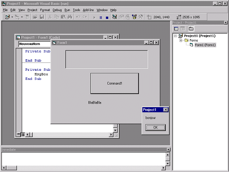
Task: Click code window vertical scroll down arrow
Action: 115,130
